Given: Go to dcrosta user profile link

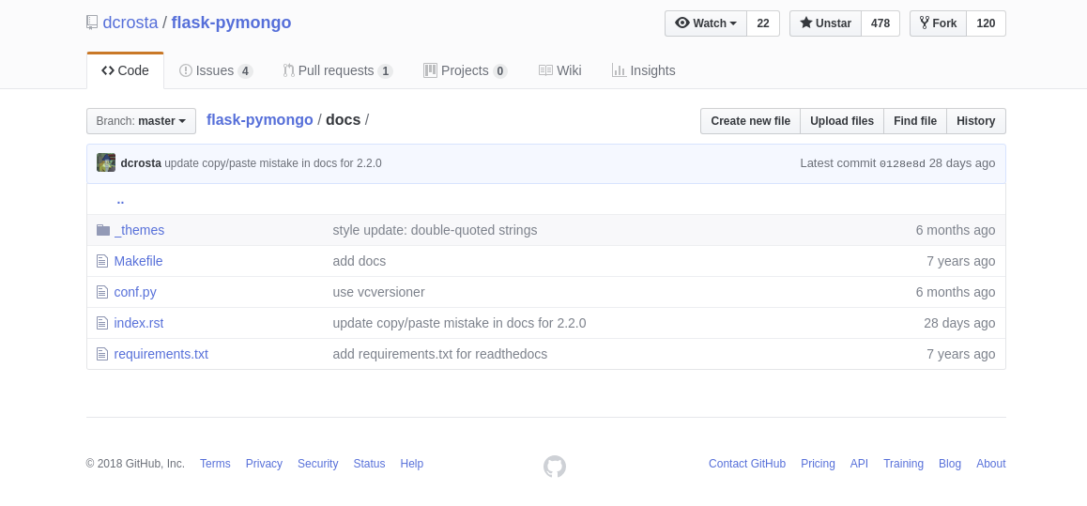Looking at the screenshot, I should [x=130, y=23].
